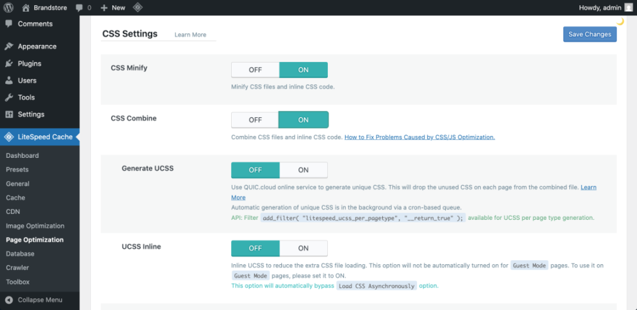Click the LiteSpeed diamond icon in admin bar
Viewport: 637px width, 310px height.
point(137,8)
